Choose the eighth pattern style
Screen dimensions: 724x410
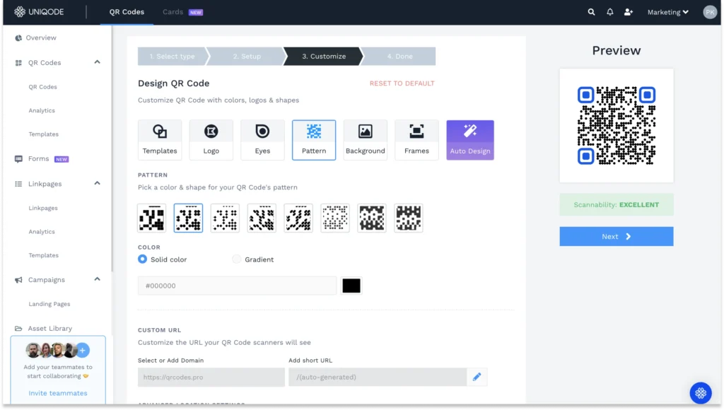coord(409,218)
